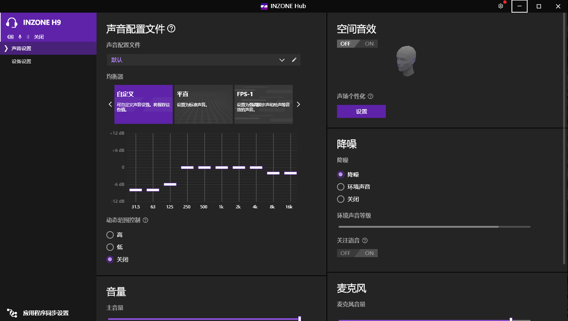Click the 均衡器 label
The width and height of the screenshot is (568, 321).
(115, 77)
